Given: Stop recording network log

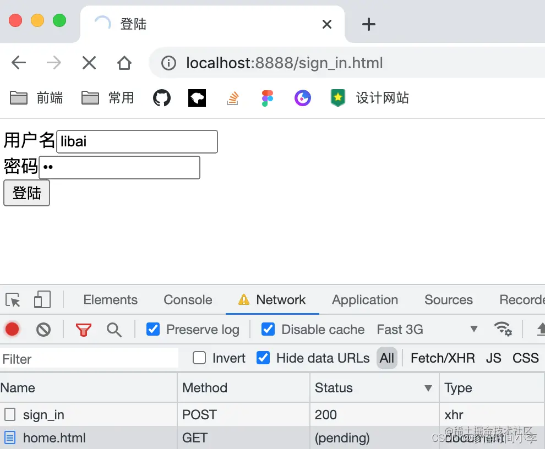Looking at the screenshot, I should (12, 329).
